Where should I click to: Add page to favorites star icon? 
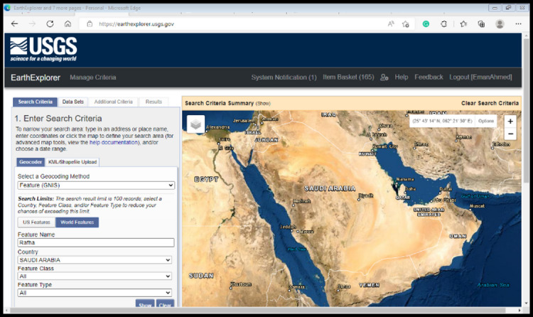click(406, 23)
